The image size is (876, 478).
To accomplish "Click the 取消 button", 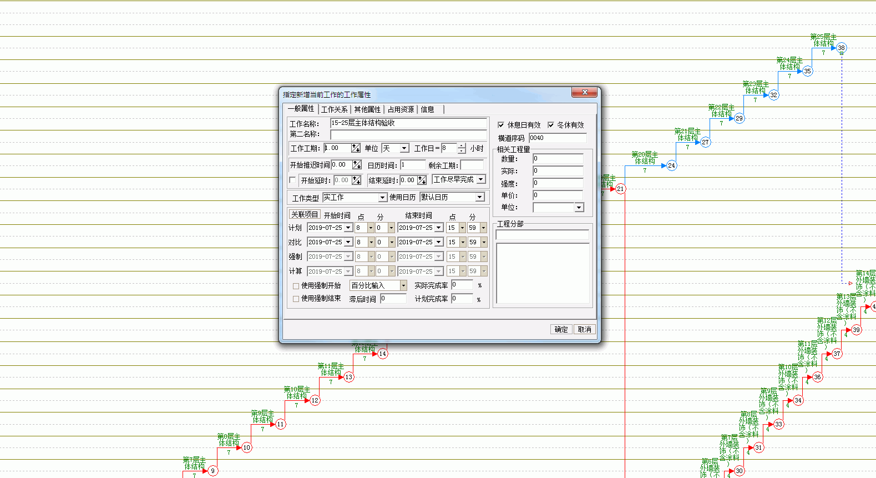I will 584,329.
